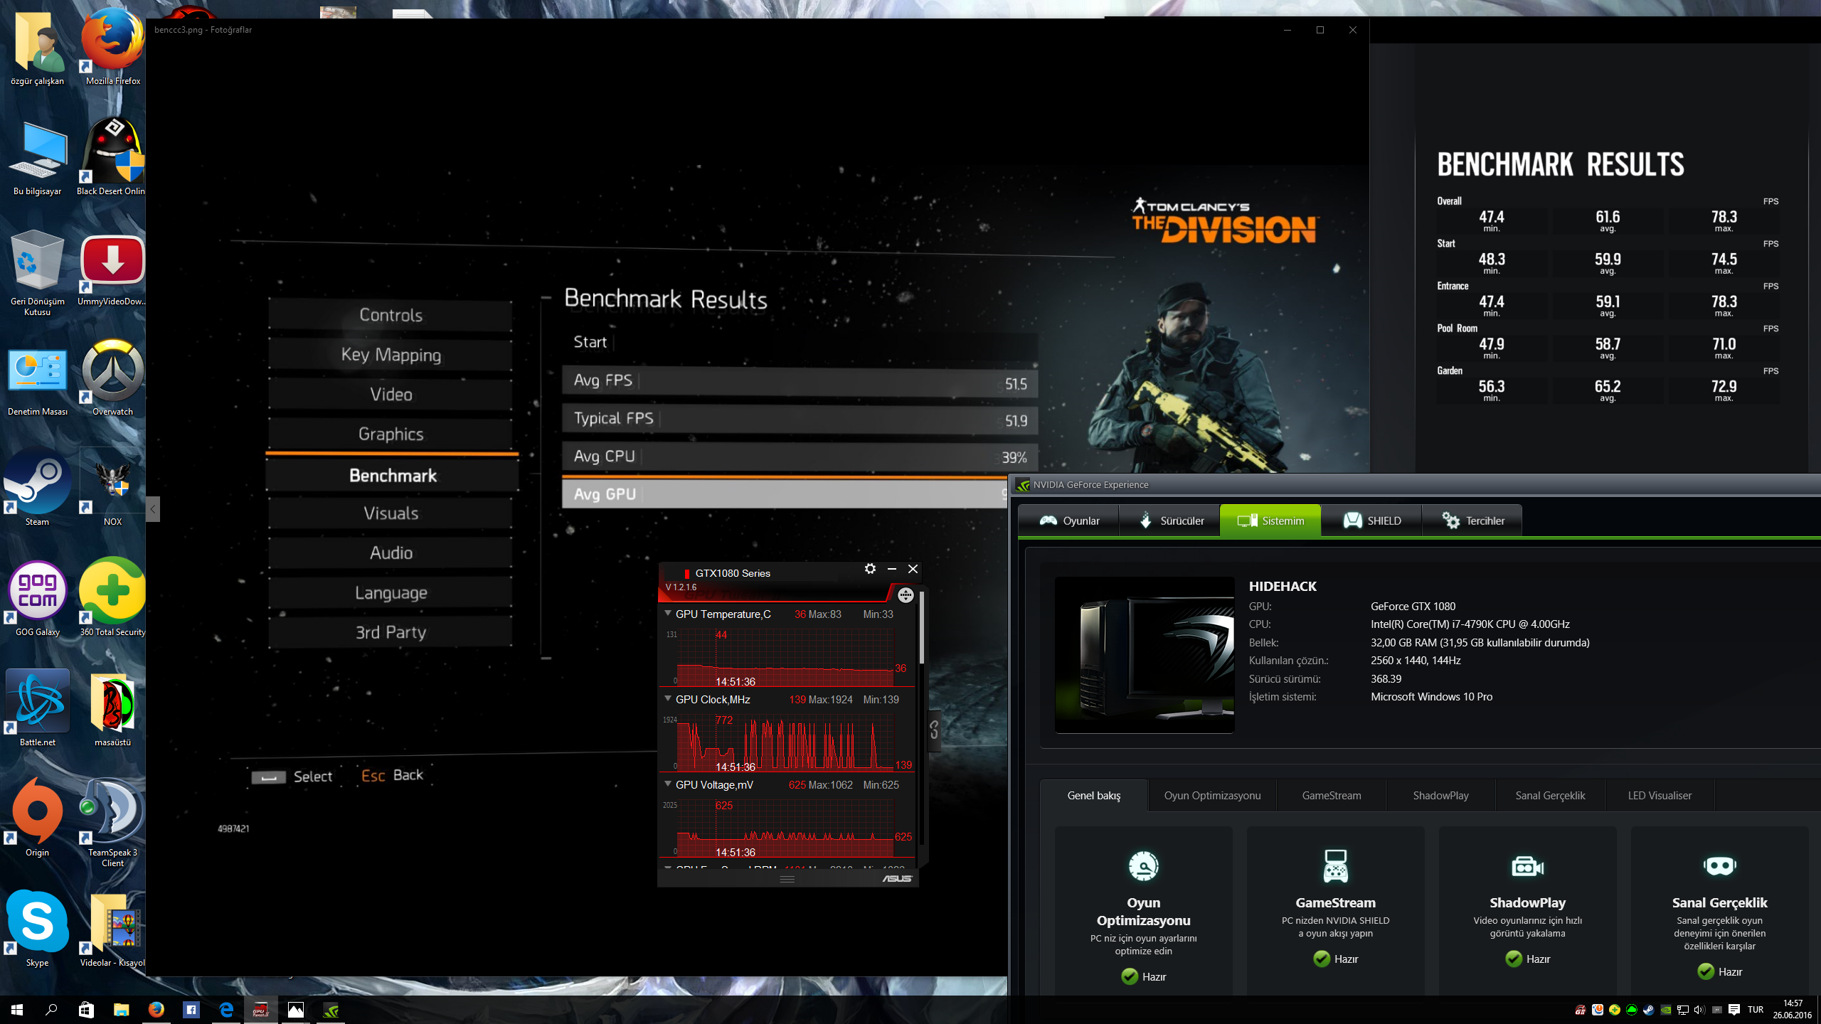Open the GOG Galaxy desktop icon
The height and width of the screenshot is (1024, 1821).
37,599
